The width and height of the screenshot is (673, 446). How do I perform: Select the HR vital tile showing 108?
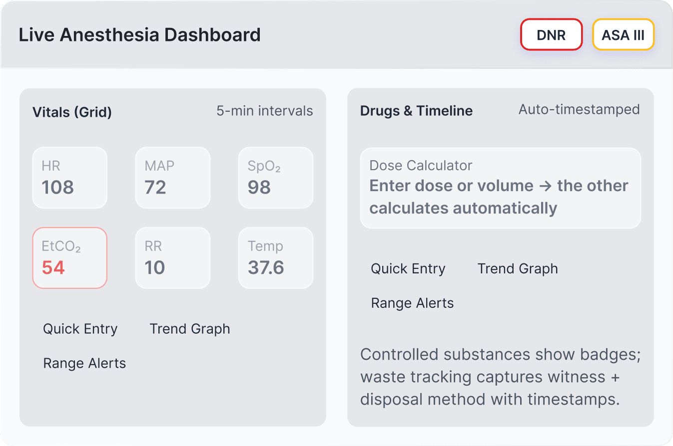69,178
